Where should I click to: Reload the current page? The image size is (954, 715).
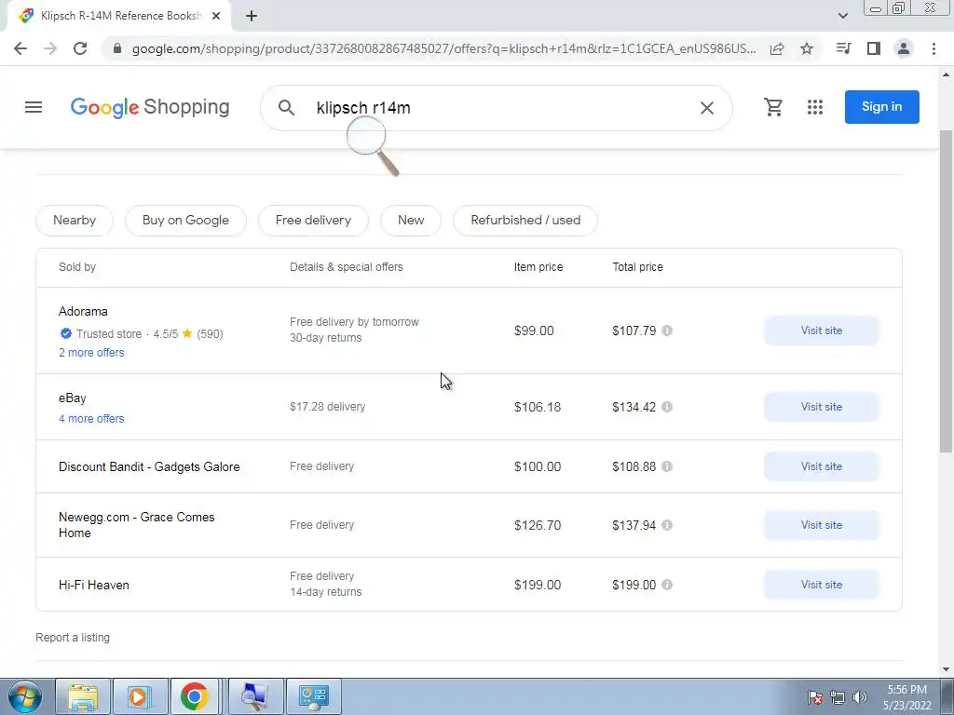[80, 48]
